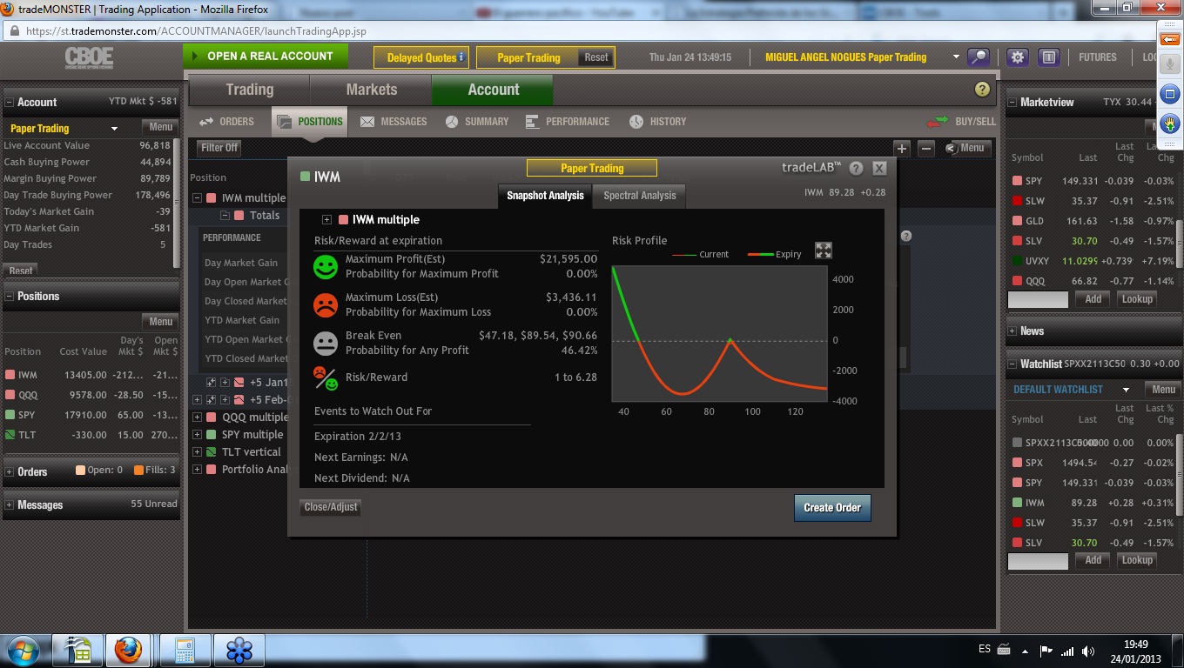Switch to Spectral Analysis tab

pyautogui.click(x=639, y=196)
